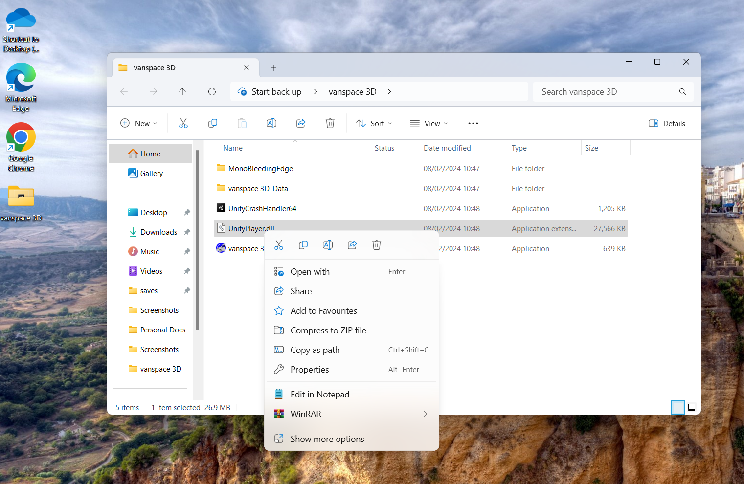Viewport: 744px width, 484px height.
Task: Click the Copy icon in the context menu
Action: pos(303,245)
